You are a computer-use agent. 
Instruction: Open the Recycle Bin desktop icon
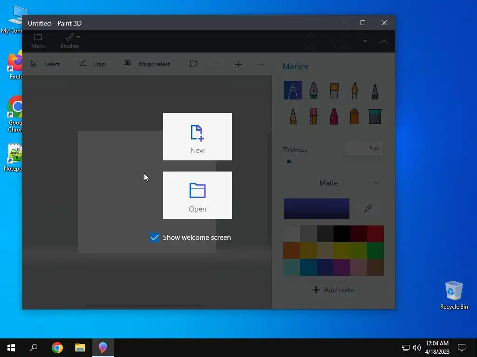click(454, 295)
